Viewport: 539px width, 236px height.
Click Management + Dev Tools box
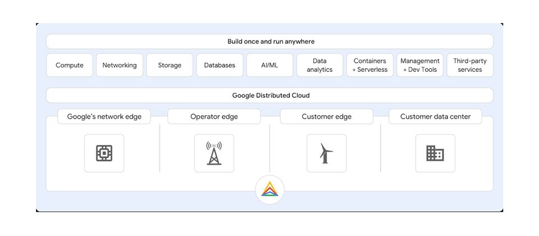[x=420, y=65]
